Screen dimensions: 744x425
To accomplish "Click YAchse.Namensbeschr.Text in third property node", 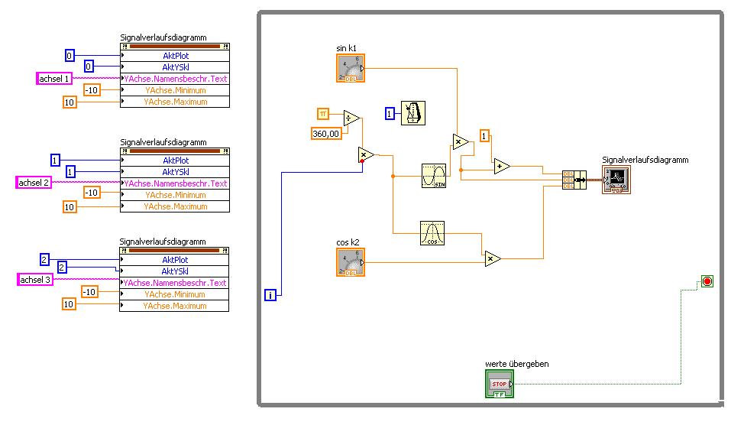I will point(174,283).
